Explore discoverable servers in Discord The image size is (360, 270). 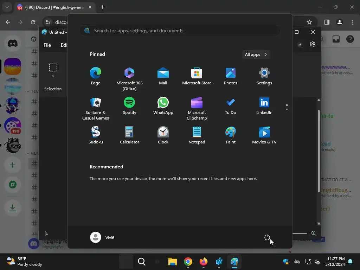13,185
